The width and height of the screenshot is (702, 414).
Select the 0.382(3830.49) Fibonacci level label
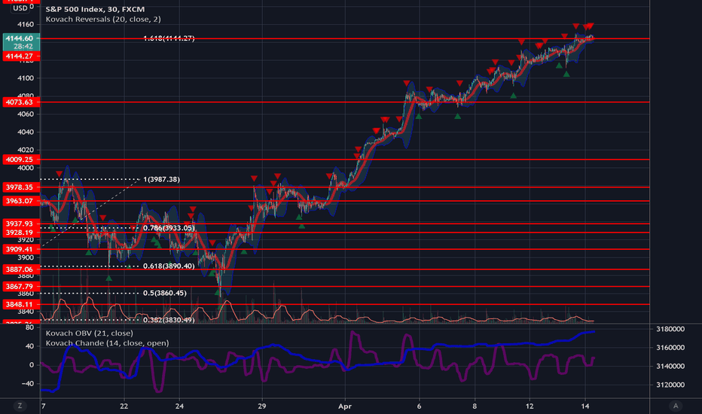(x=169, y=320)
